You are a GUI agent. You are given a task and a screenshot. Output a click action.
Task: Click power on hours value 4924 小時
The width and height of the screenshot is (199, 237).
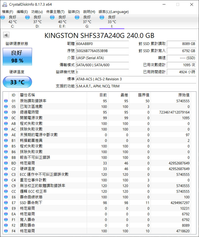tap(181, 72)
